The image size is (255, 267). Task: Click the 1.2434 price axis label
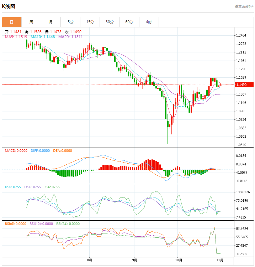pyautogui.click(x=241, y=35)
